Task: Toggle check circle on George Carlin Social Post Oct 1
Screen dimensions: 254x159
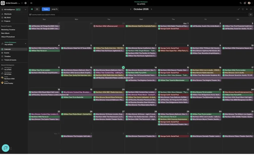Action: 159,29
